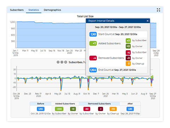This screenshot has height=128, width=170.
Task: Click the +7 by Subscriber green badge
Action: tap(128, 41)
